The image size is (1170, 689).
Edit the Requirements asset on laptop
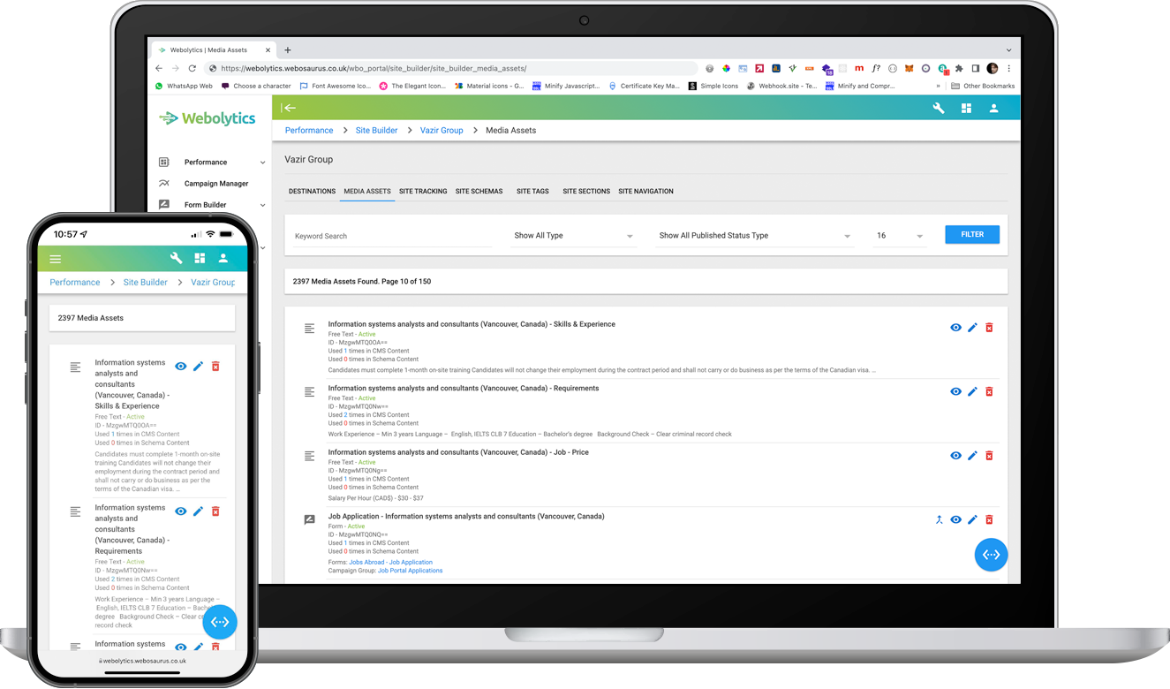click(x=972, y=391)
